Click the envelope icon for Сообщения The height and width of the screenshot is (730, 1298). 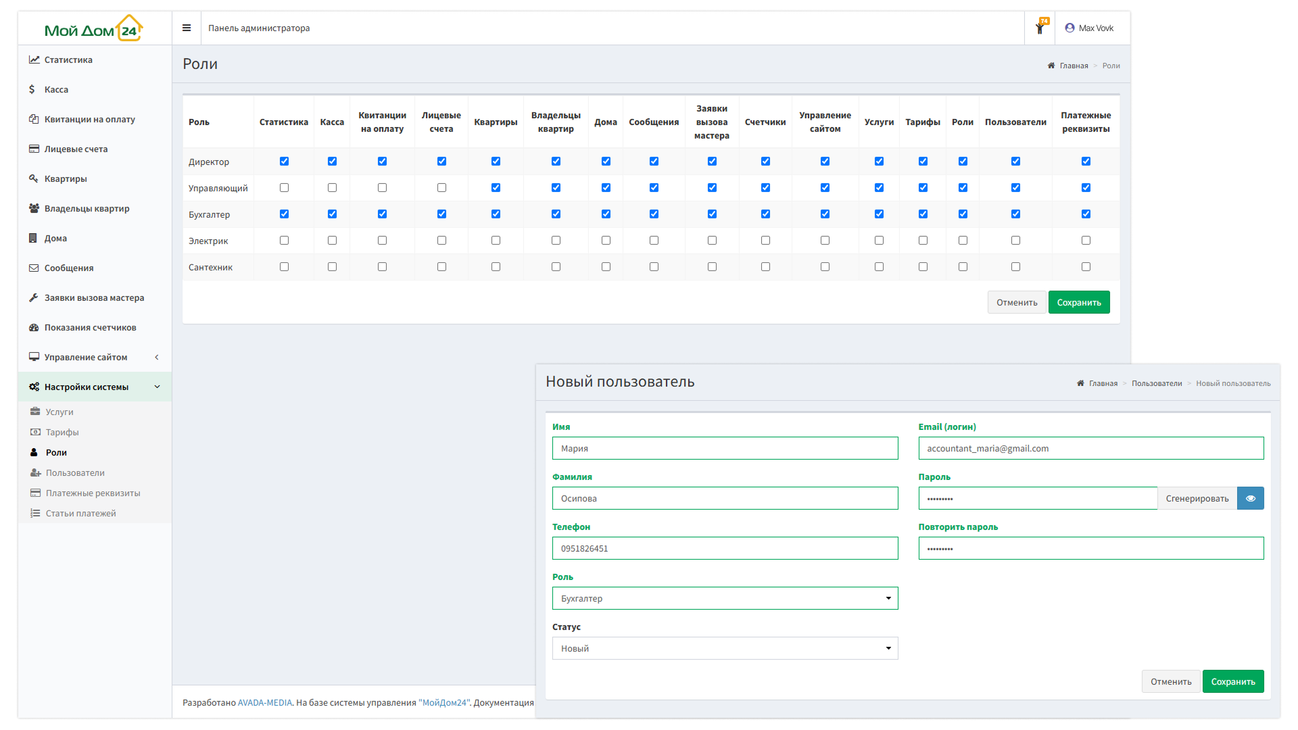[x=34, y=268]
